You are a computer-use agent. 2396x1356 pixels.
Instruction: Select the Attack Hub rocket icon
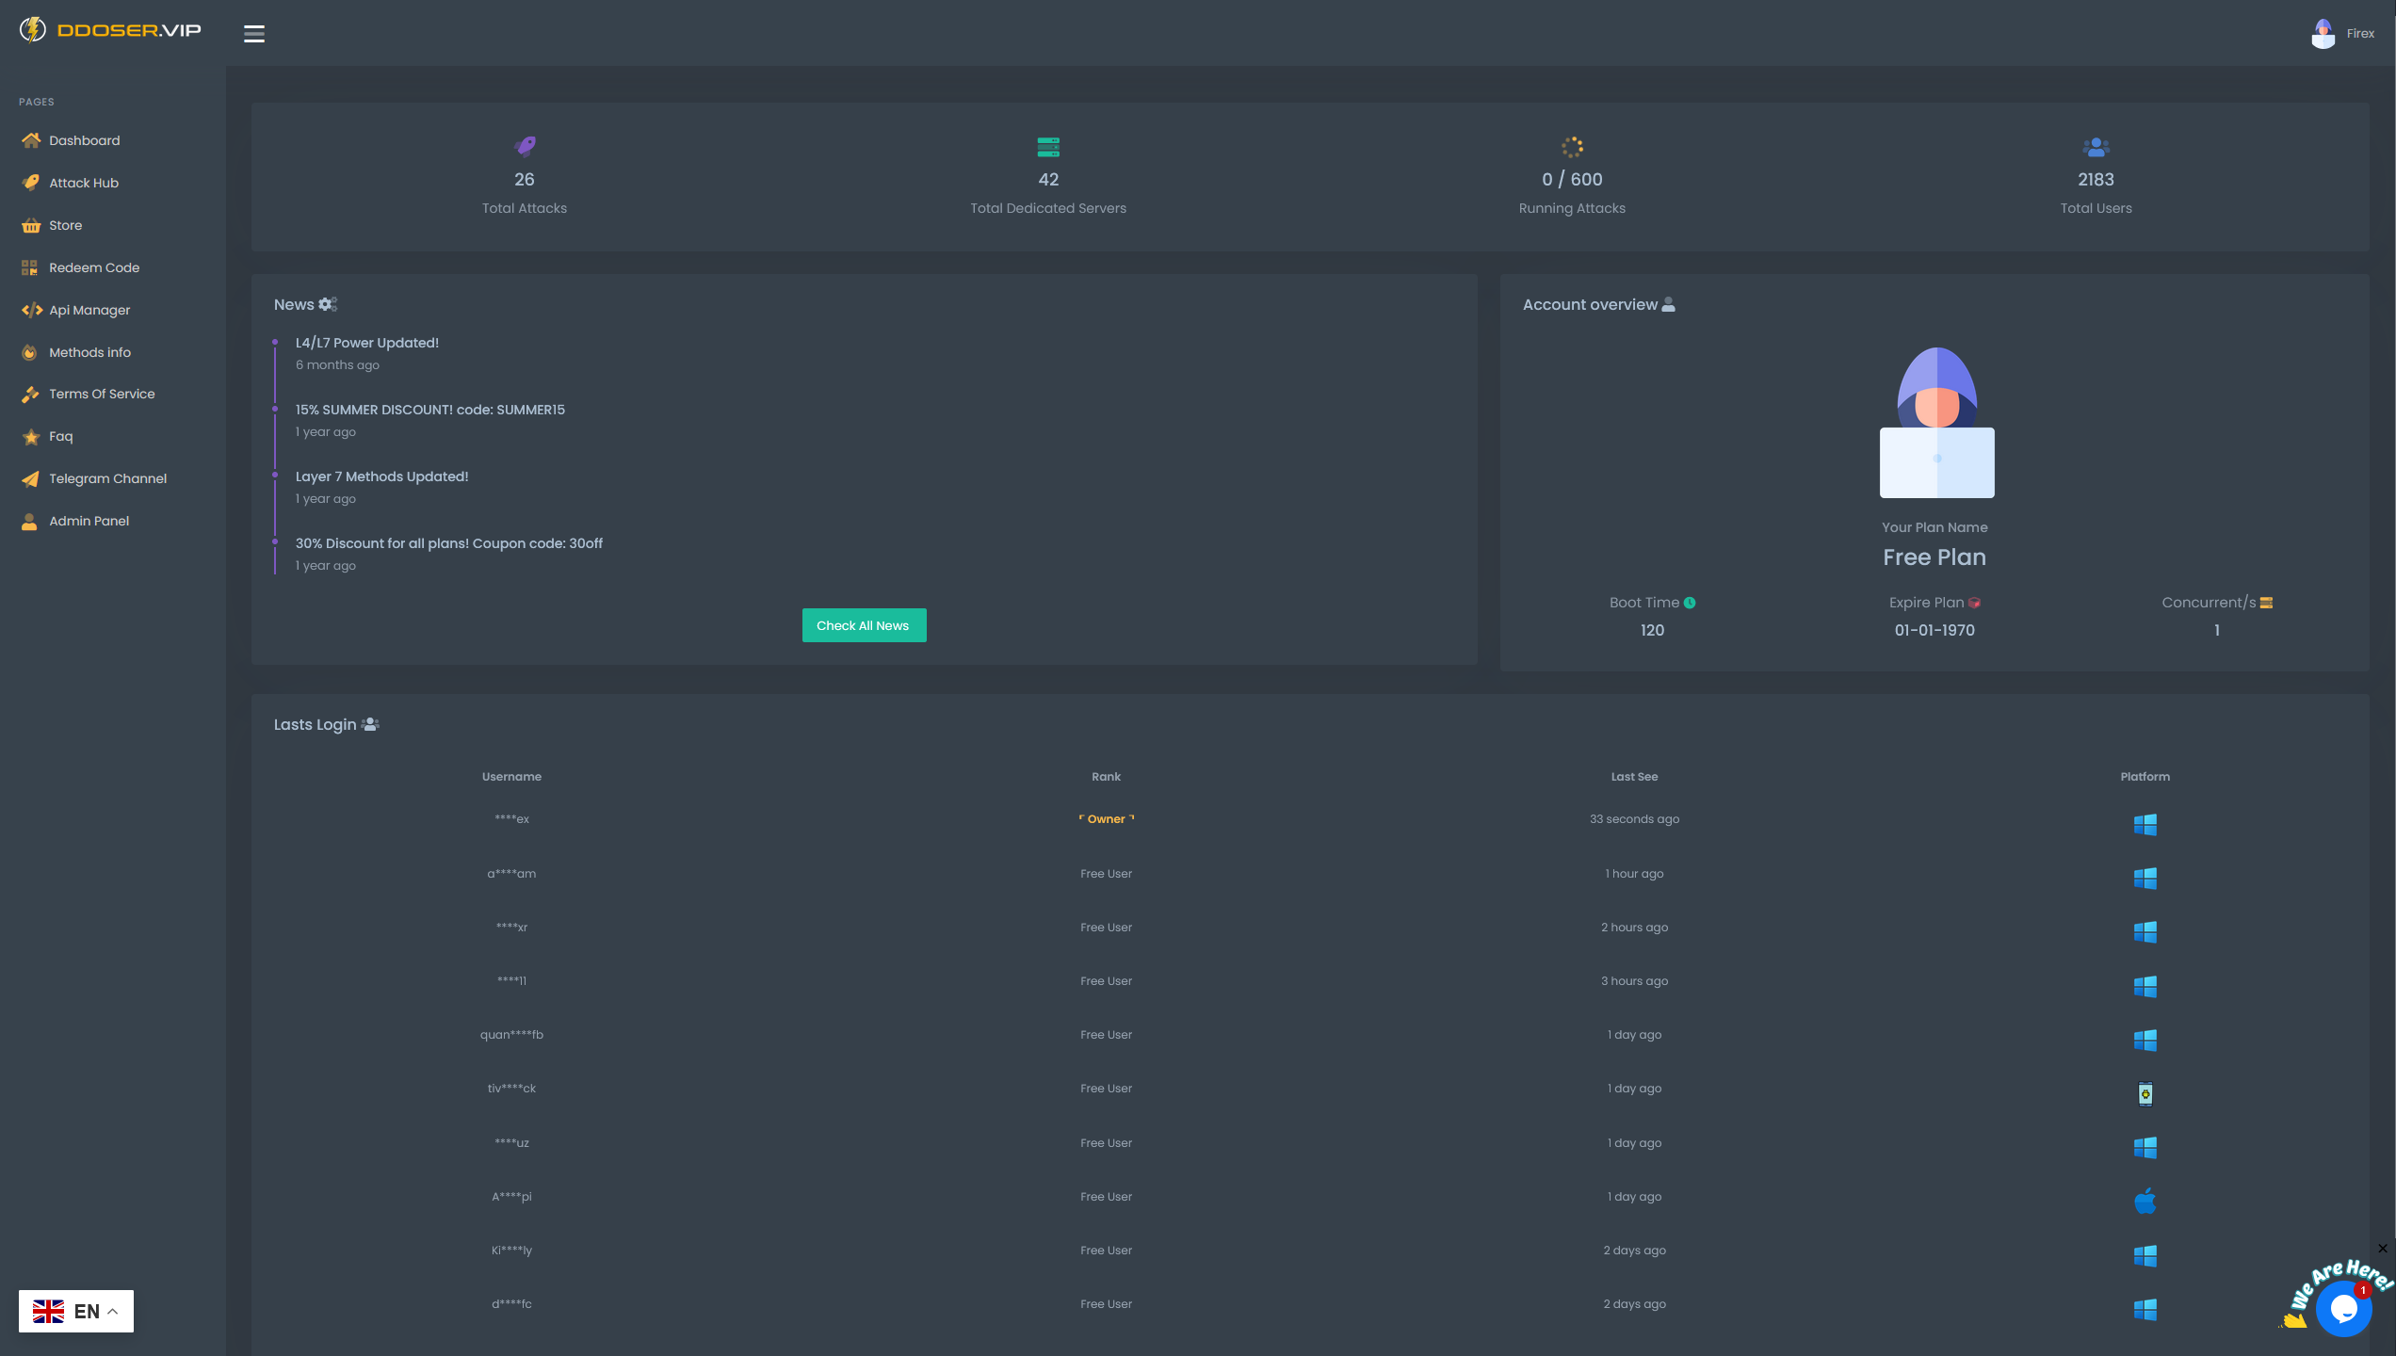(30, 183)
